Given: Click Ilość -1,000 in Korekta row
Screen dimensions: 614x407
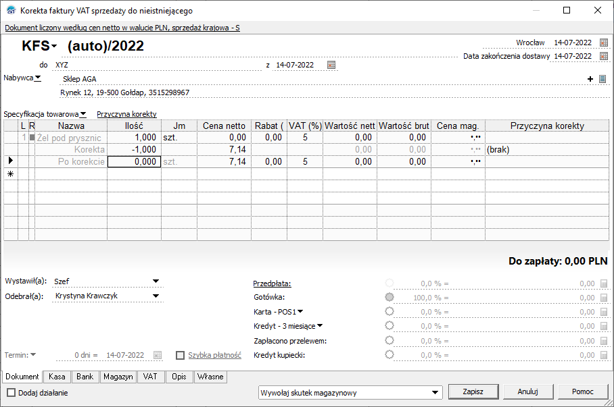Looking at the screenshot, I should coord(134,149).
